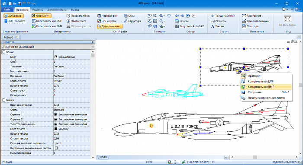
Task: Collapse the Общие property group
Action: tap(3, 52)
